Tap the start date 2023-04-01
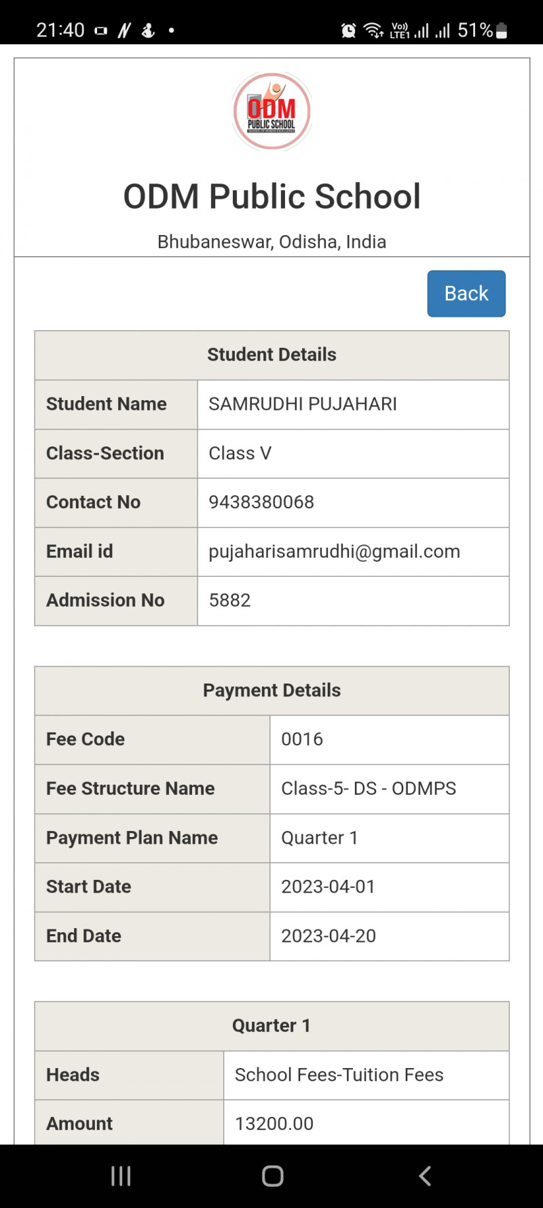The width and height of the screenshot is (543, 1208). [328, 887]
